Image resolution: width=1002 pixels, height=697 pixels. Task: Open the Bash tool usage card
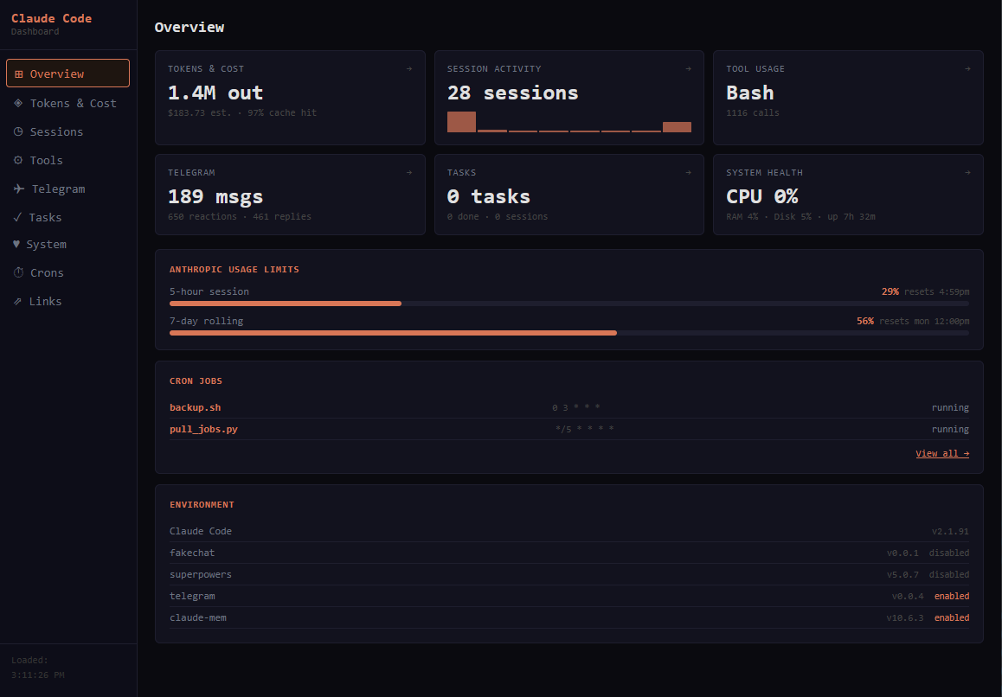pyautogui.click(x=848, y=98)
